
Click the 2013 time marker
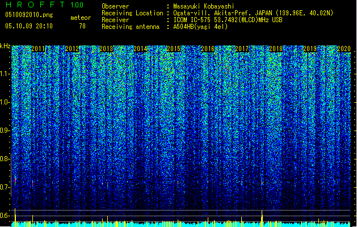point(106,49)
